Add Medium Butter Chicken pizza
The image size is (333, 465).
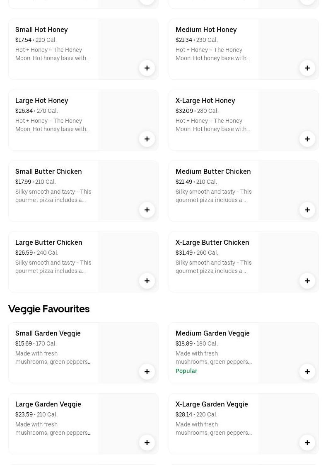(x=307, y=210)
